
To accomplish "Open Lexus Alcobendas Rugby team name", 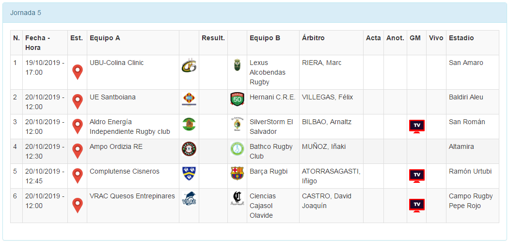I will point(267,72).
